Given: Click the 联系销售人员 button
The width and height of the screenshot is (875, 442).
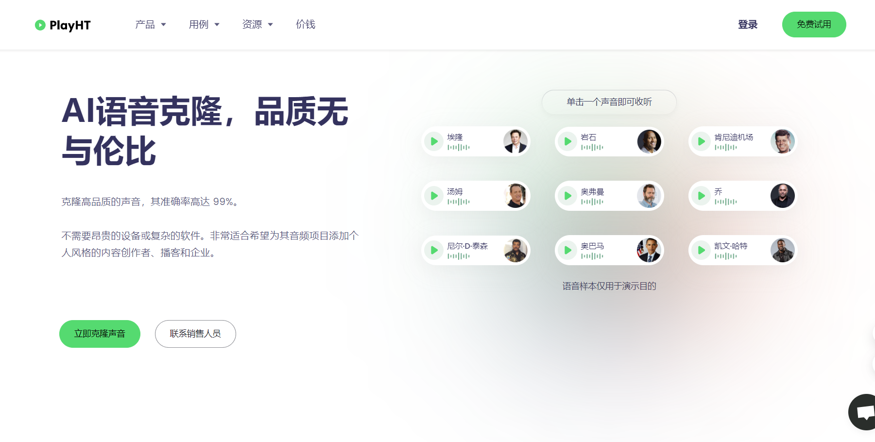Looking at the screenshot, I should [x=195, y=334].
